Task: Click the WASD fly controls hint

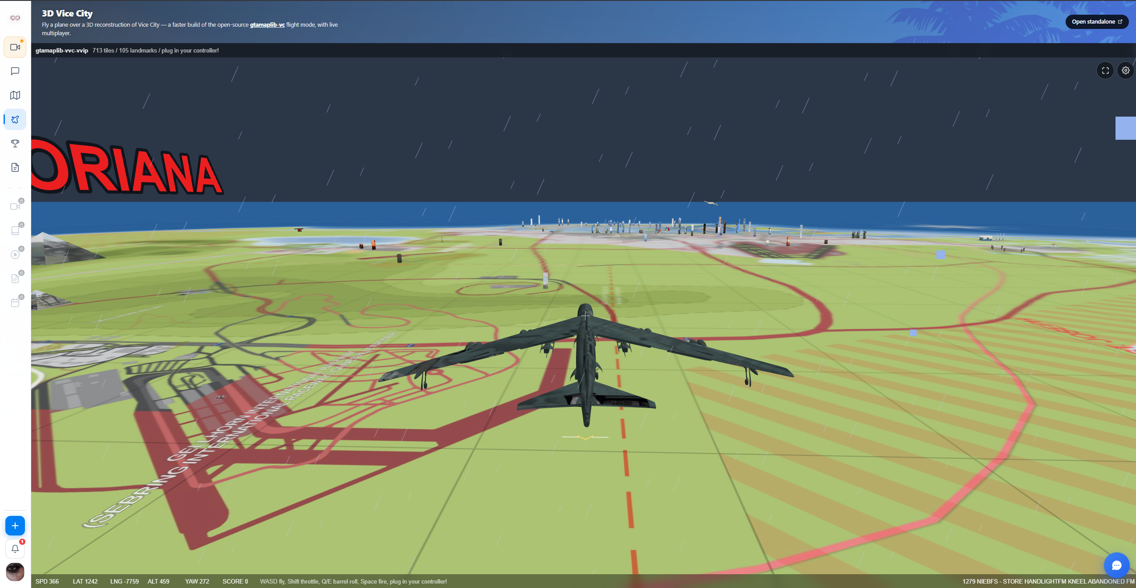Action: click(x=353, y=581)
